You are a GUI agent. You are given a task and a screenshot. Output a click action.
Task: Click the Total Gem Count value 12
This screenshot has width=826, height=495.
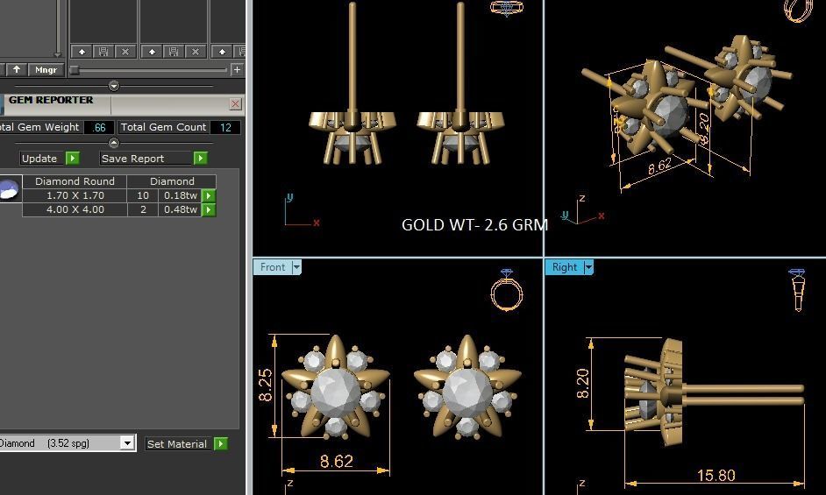[x=225, y=127]
